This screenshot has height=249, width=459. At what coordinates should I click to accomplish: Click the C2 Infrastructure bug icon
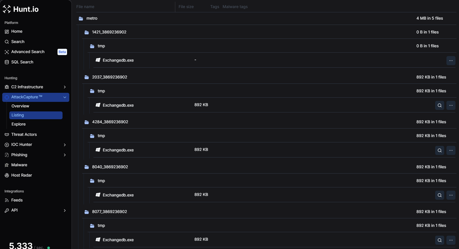point(7,87)
